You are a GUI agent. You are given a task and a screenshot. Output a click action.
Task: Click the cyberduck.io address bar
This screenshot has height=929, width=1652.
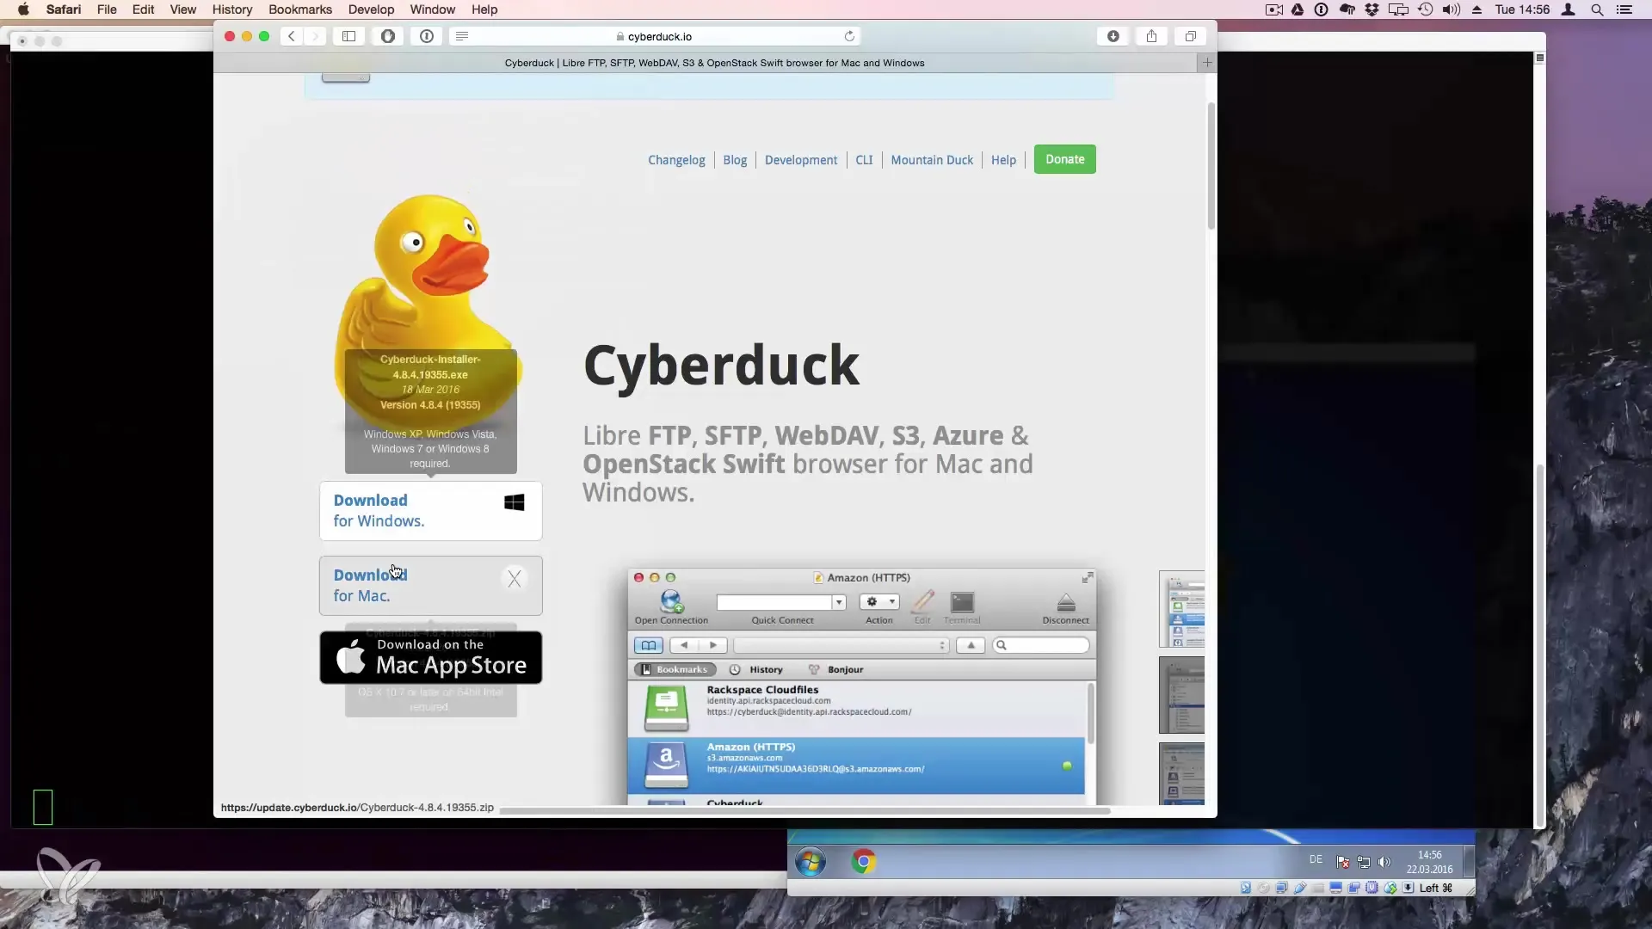coord(654,36)
